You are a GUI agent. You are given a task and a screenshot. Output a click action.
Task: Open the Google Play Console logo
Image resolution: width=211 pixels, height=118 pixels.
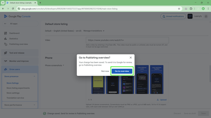17,17
